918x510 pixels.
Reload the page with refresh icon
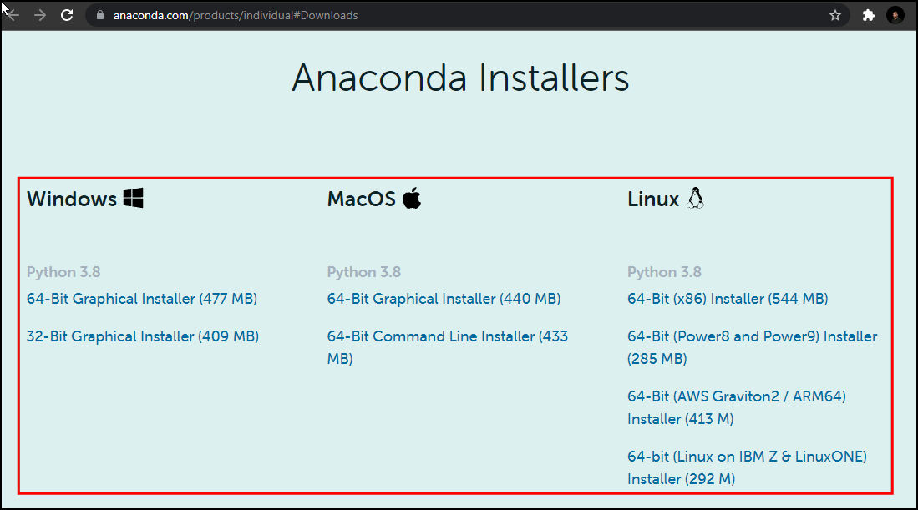pos(67,15)
